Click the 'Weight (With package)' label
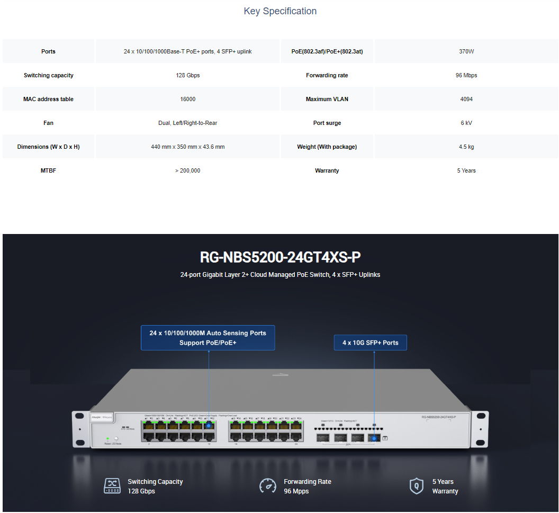The width and height of the screenshot is (559, 513). pos(327,147)
